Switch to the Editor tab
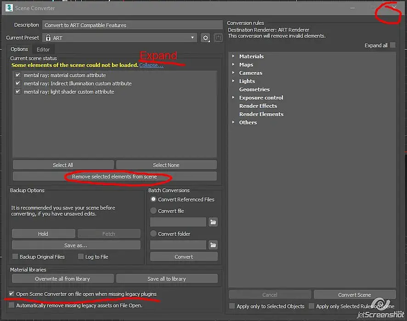The image size is (407, 321). tap(43, 50)
